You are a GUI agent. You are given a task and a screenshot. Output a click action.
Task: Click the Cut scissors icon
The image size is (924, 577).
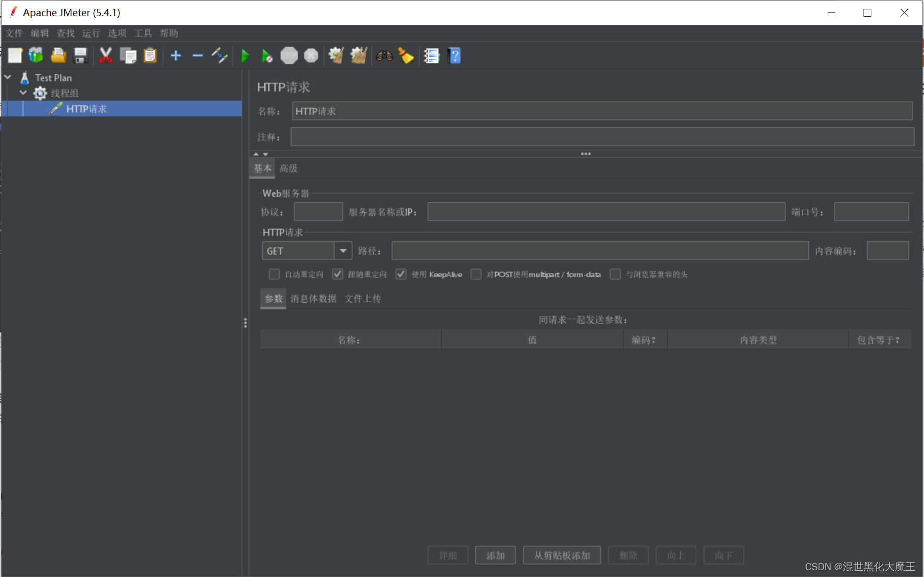point(106,55)
